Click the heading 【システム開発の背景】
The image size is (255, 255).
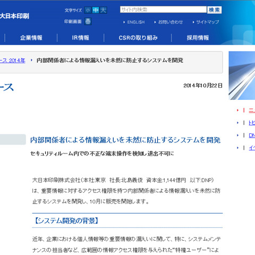click(x=66, y=221)
